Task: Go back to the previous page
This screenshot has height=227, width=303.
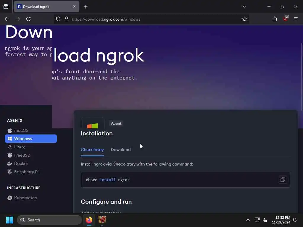Action: pyautogui.click(x=7, y=19)
